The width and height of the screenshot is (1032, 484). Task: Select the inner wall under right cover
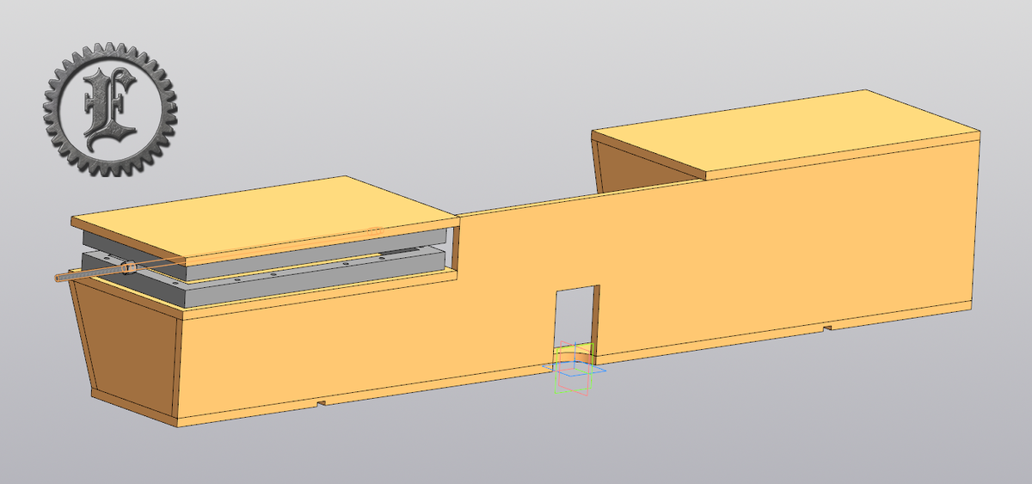click(647, 168)
